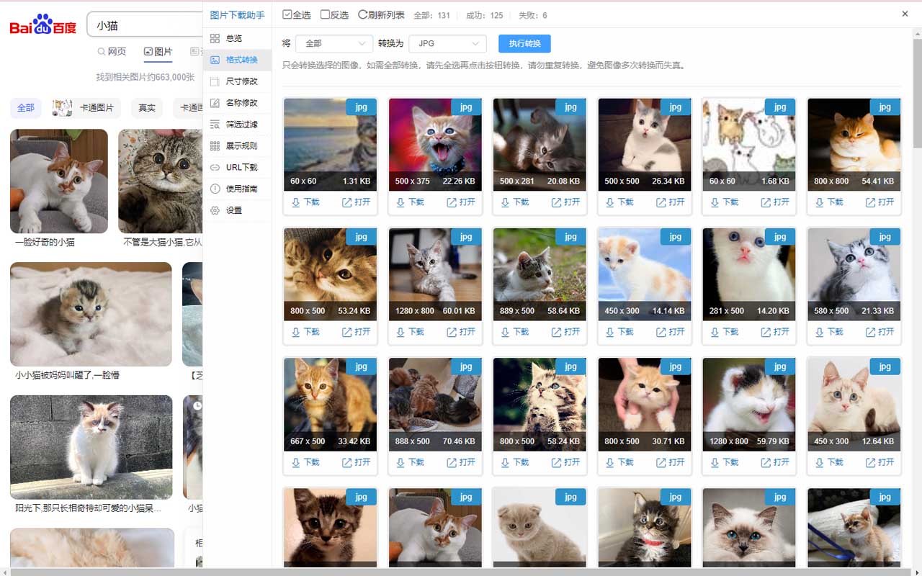Click the 执行转换 convert button
Image resolution: width=922 pixels, height=576 pixels.
524,43
